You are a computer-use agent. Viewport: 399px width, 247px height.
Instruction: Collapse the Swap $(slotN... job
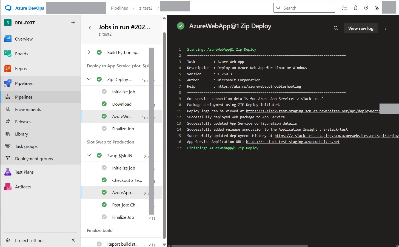(89, 155)
